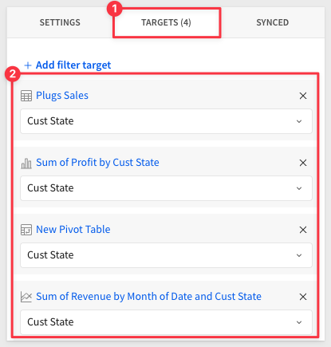Click the plus icon to add filter target
This screenshot has height=347, width=331.
[28, 65]
